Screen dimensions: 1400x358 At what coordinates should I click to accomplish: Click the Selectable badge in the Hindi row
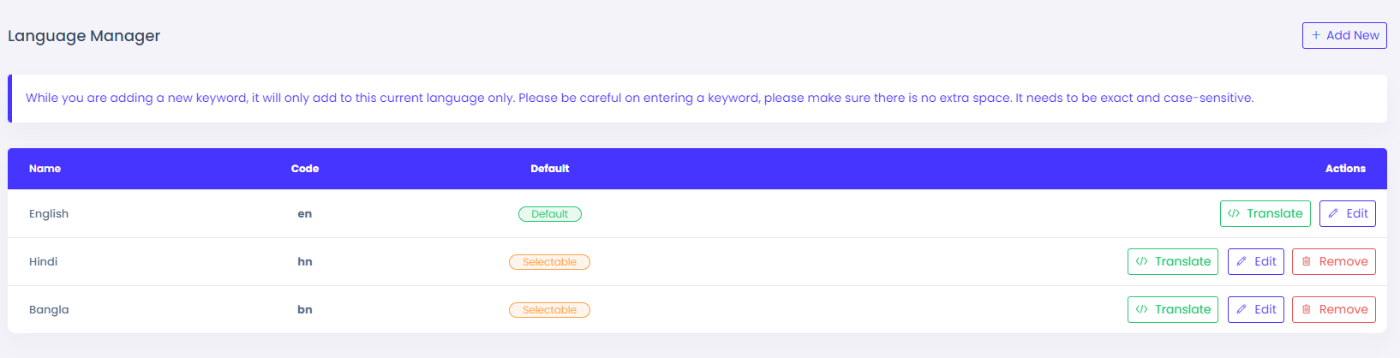549,262
